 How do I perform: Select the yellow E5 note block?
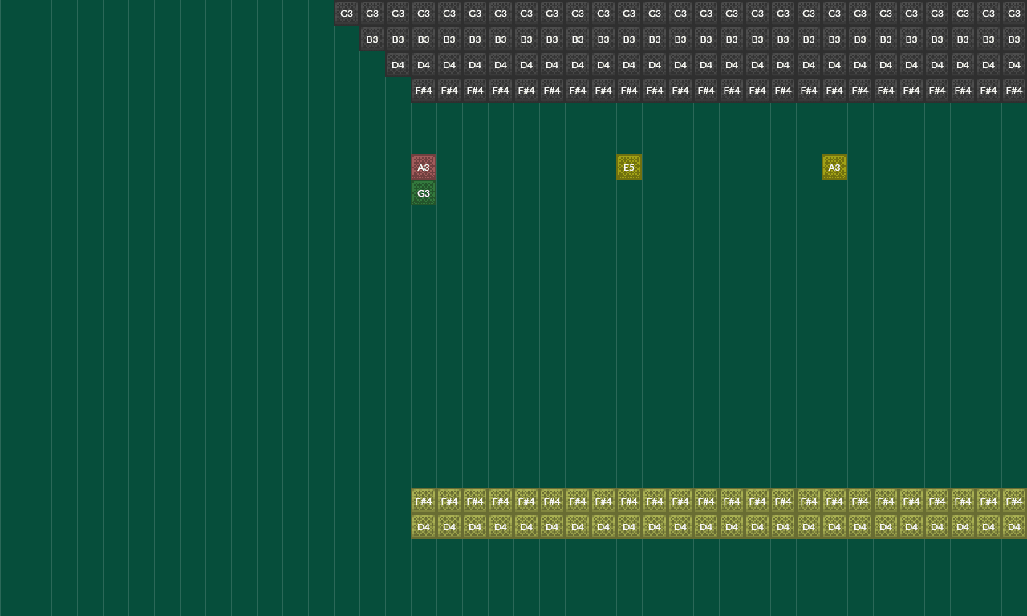[x=629, y=167]
